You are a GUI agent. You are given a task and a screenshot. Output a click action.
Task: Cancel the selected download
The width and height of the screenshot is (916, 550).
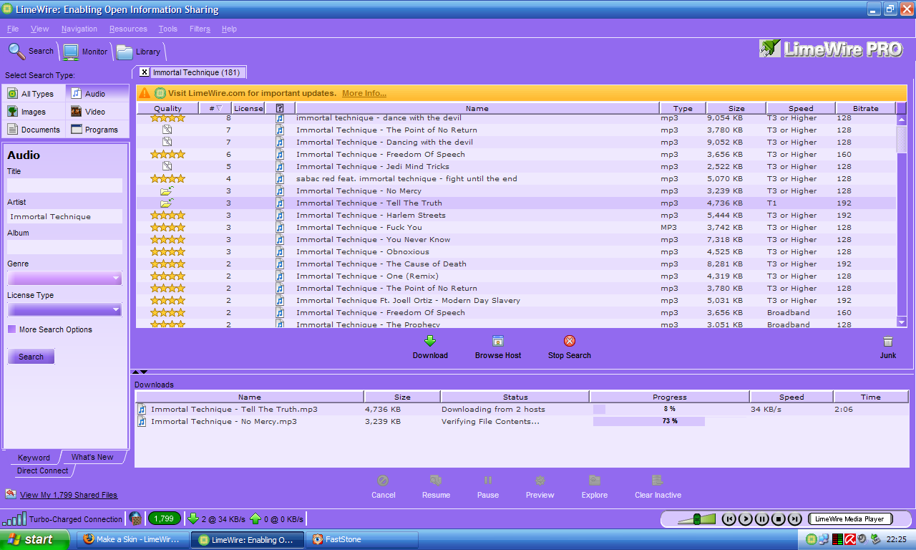(x=384, y=487)
